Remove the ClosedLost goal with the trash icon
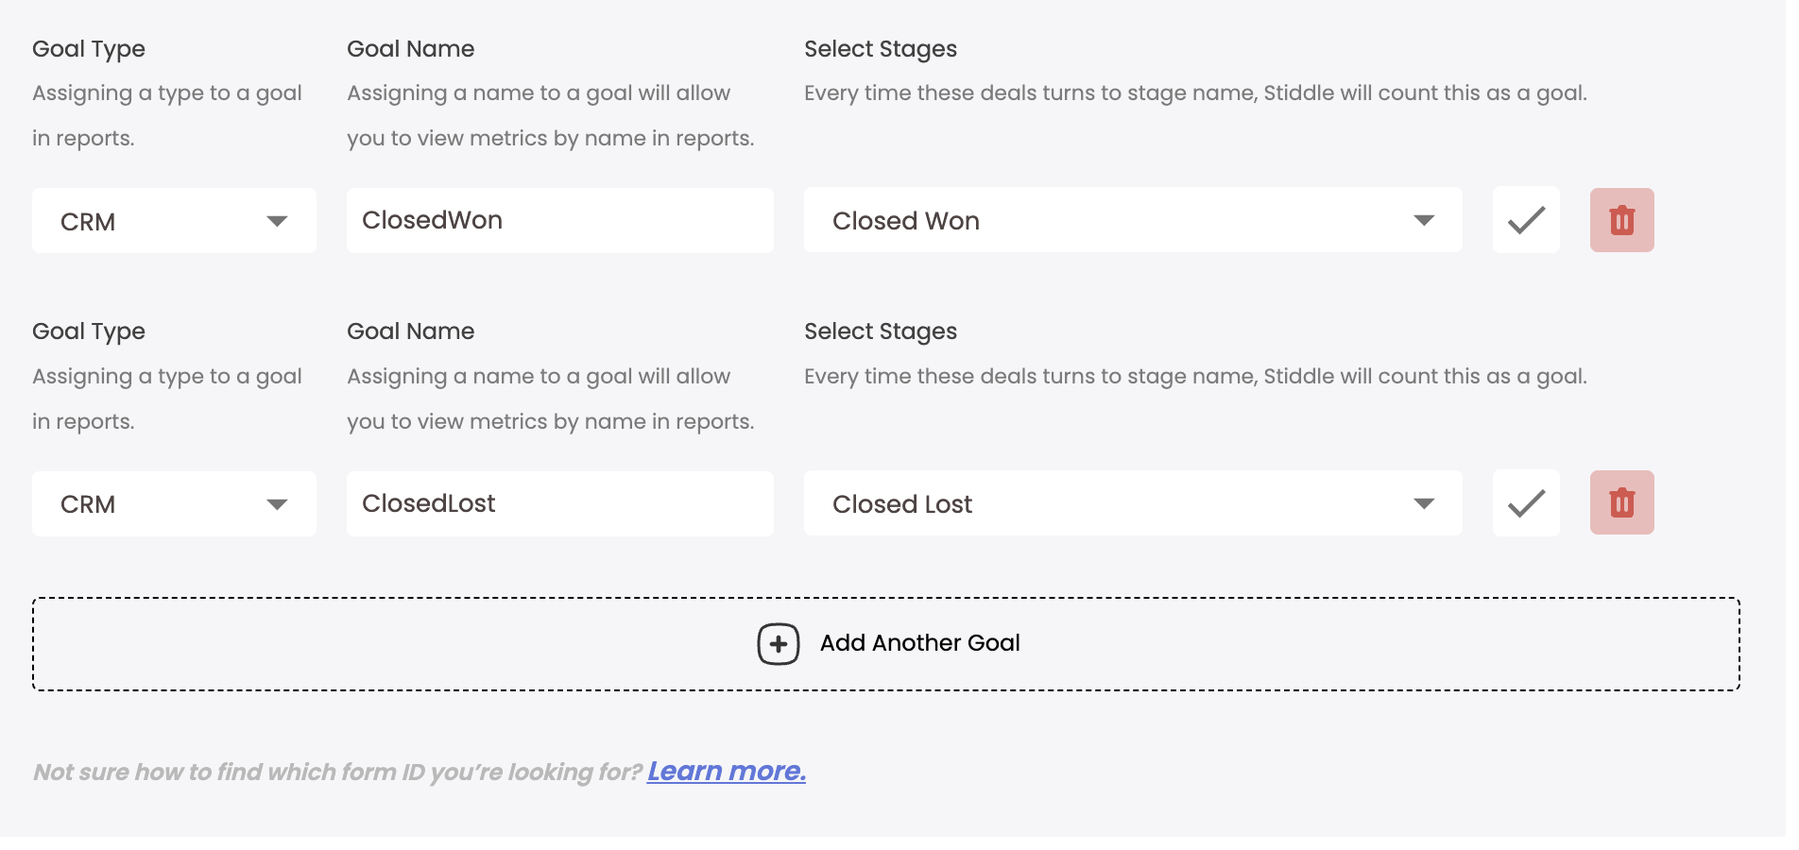1799x850 pixels. click(x=1621, y=503)
